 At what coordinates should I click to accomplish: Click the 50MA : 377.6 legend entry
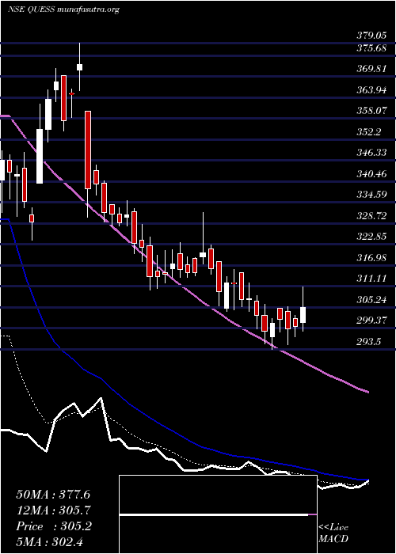click(x=53, y=495)
